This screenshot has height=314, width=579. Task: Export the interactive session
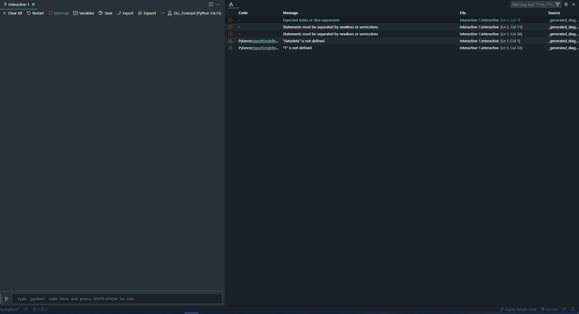pos(125,13)
